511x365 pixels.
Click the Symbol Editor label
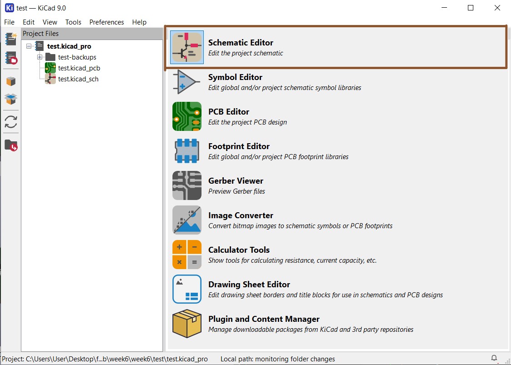(x=235, y=77)
